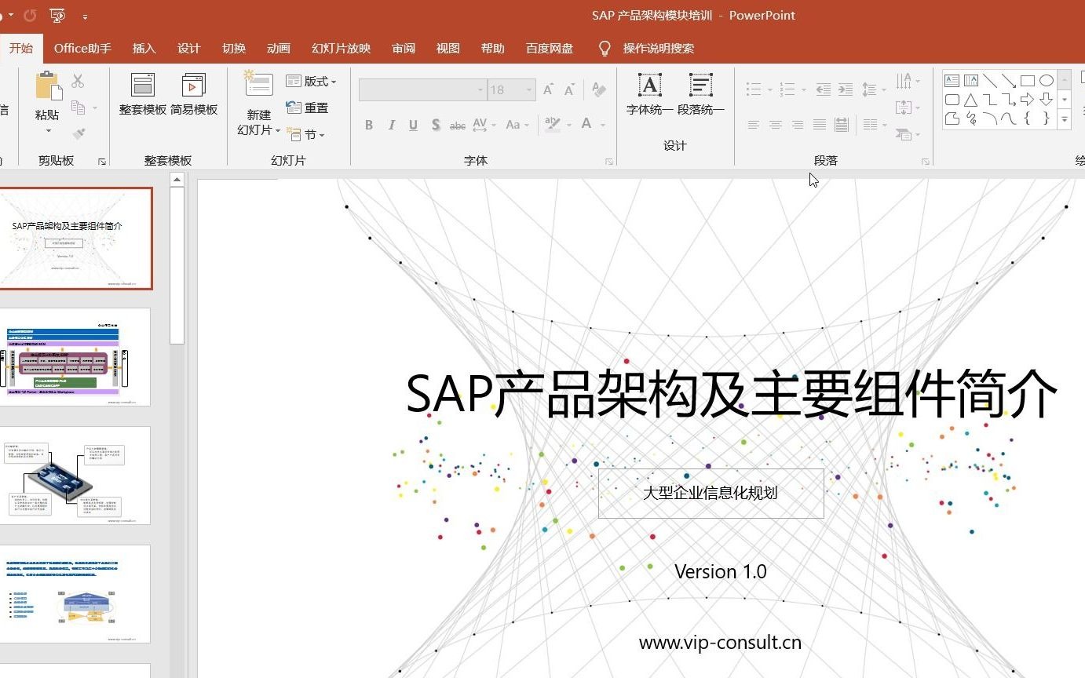The height and width of the screenshot is (678, 1085).
Task: Select the Down Arrow block shape
Action: (x=1047, y=100)
